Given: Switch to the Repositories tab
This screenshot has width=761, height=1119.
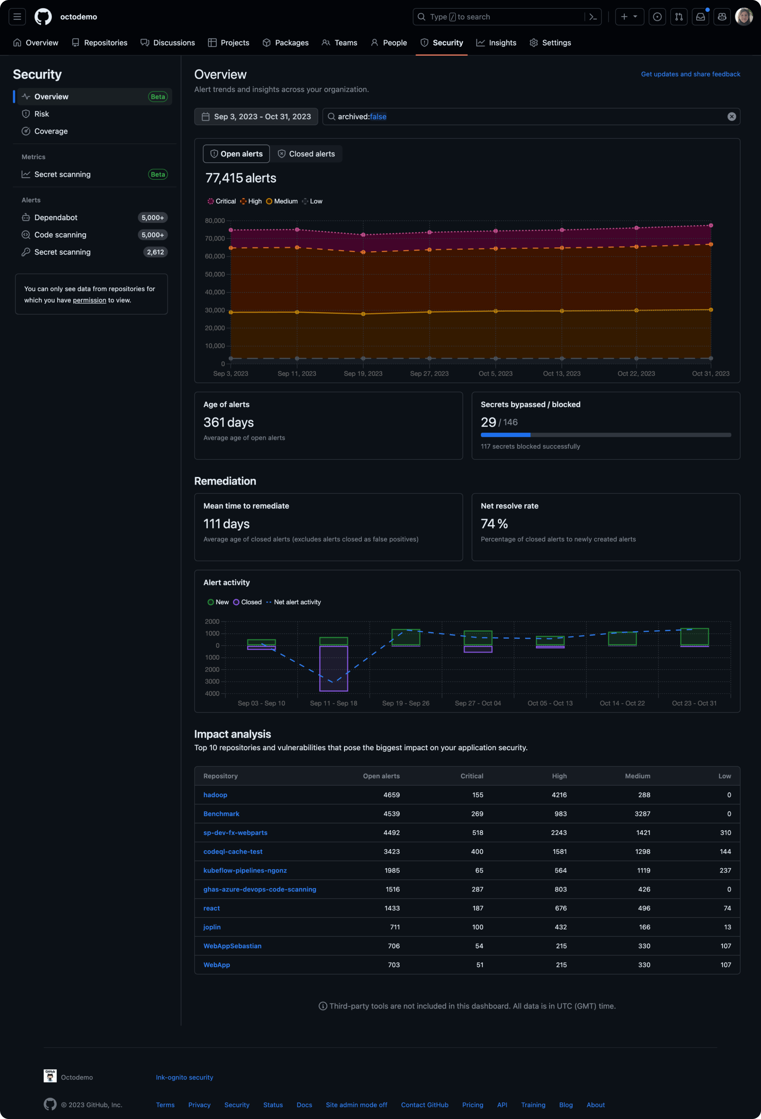Looking at the screenshot, I should pos(100,43).
